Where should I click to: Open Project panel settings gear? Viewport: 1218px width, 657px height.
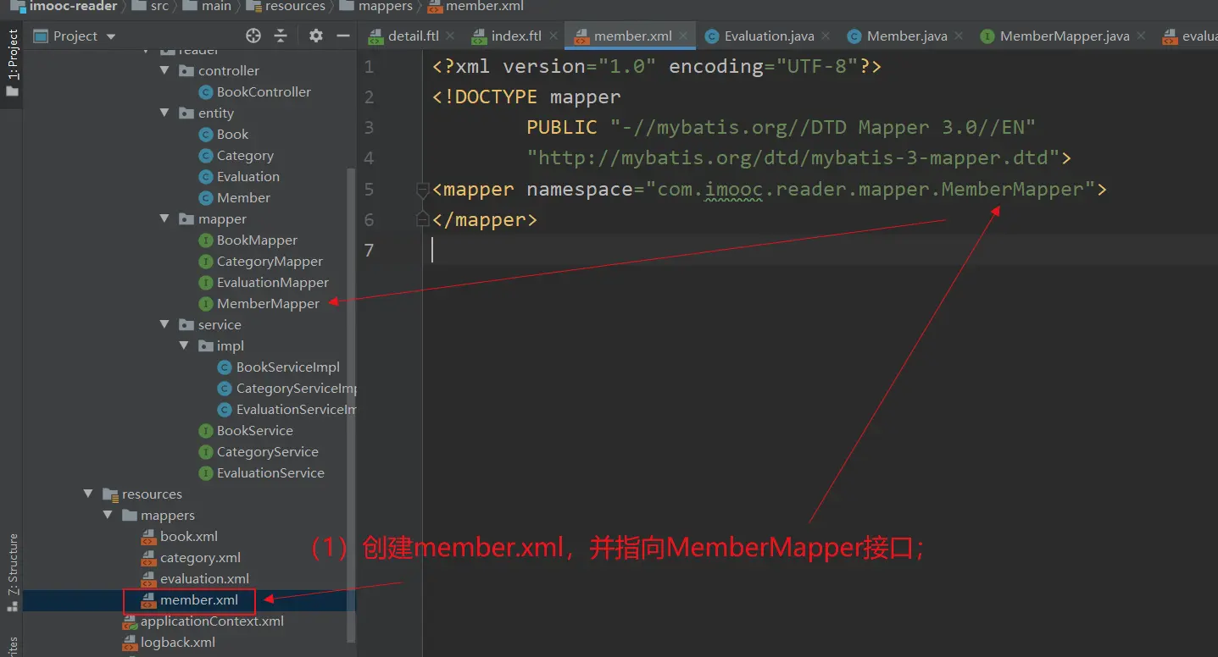[x=316, y=36]
